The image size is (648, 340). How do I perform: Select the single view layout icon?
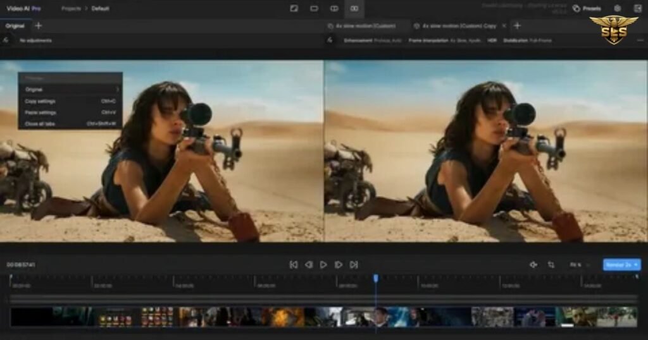click(x=314, y=8)
